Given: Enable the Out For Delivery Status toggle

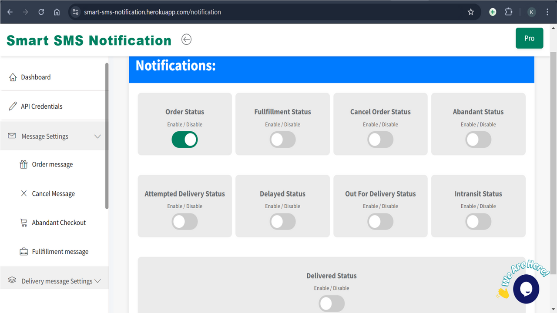Looking at the screenshot, I should pos(380,222).
